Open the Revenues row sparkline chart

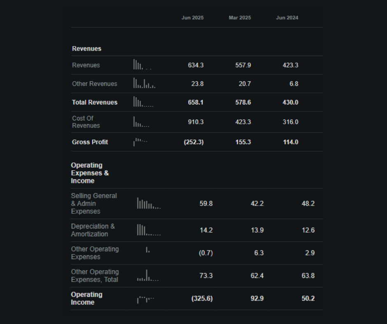click(x=142, y=65)
